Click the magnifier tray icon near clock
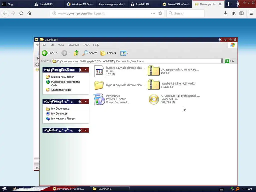The height and width of the screenshot is (192, 256). 237,189
